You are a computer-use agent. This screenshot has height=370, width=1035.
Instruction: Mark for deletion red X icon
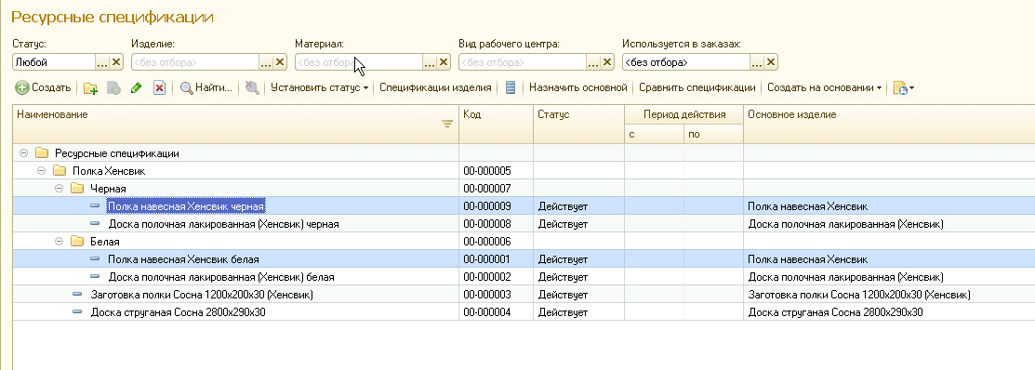tap(159, 87)
